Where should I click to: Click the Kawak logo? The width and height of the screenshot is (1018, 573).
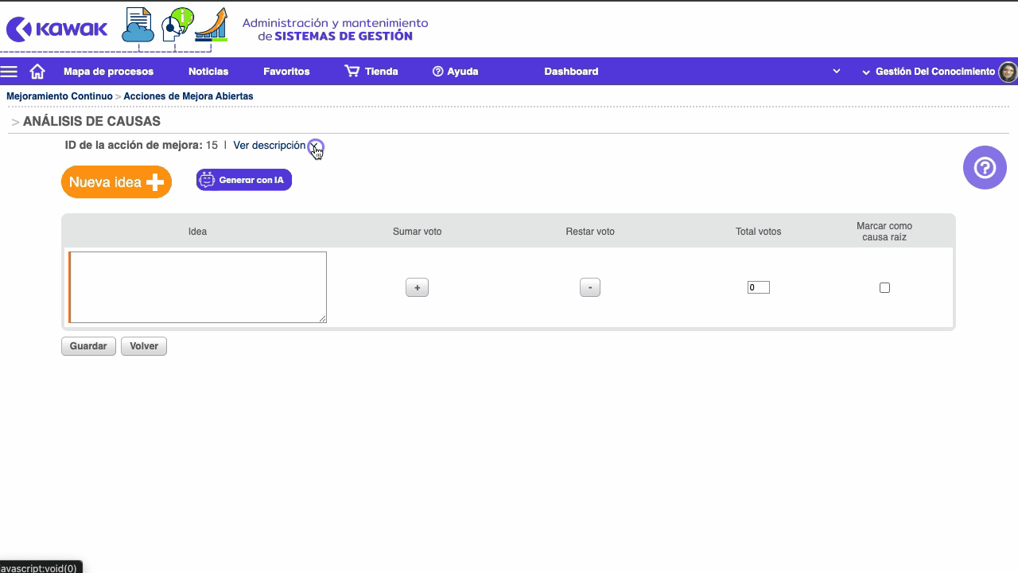coord(56,29)
